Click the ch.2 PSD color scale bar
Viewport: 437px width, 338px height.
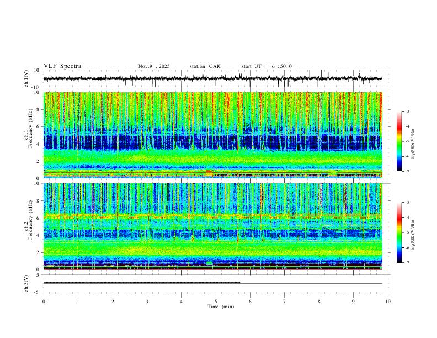click(x=399, y=233)
